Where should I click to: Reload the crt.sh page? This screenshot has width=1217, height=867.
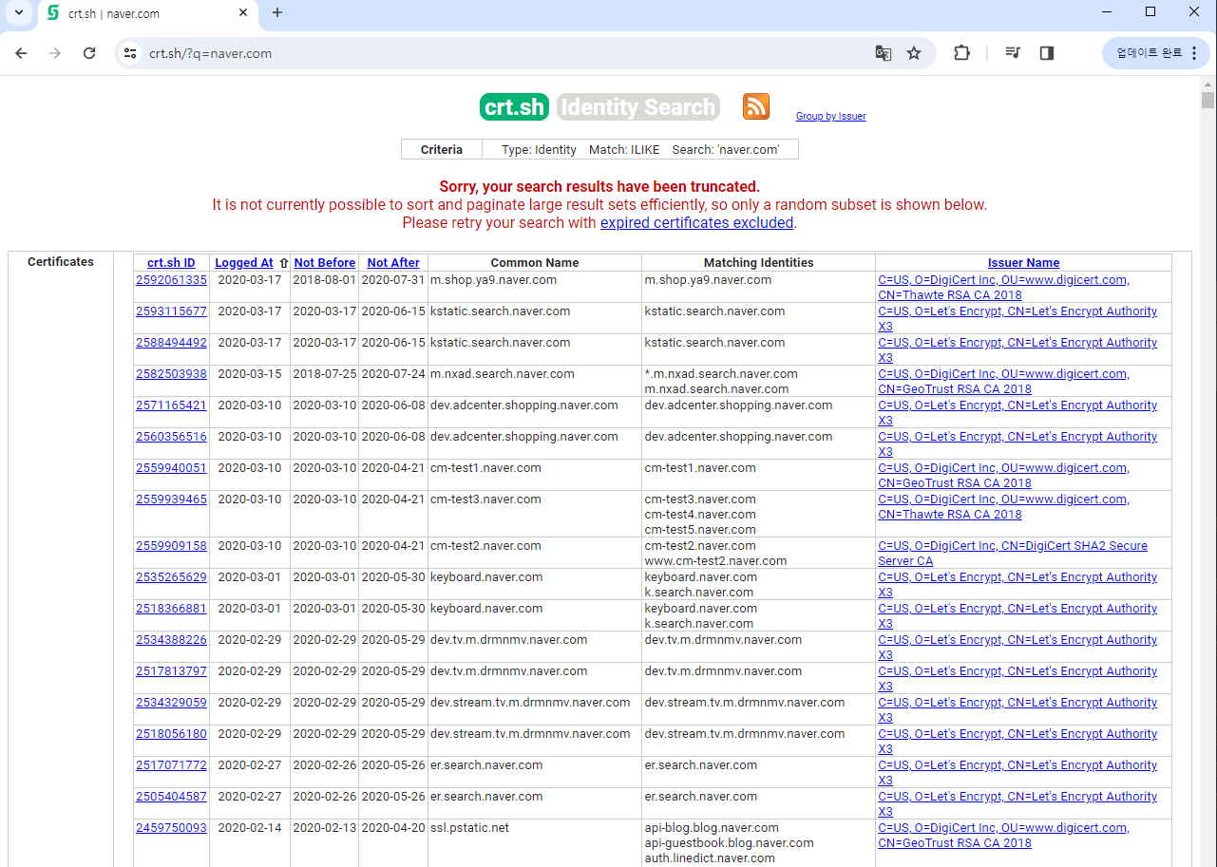[x=89, y=53]
